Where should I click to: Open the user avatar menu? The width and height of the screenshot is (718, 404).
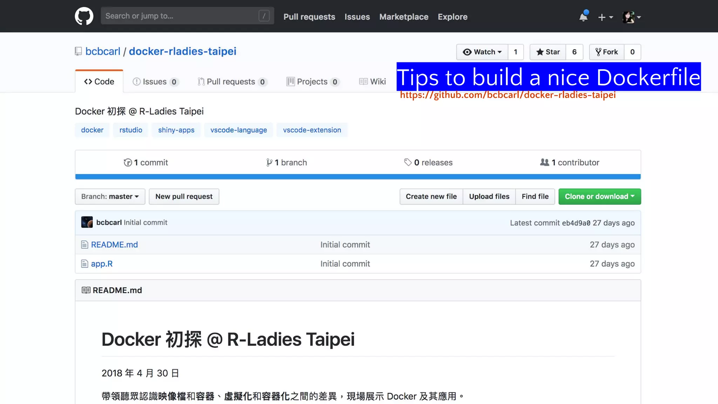point(632,17)
